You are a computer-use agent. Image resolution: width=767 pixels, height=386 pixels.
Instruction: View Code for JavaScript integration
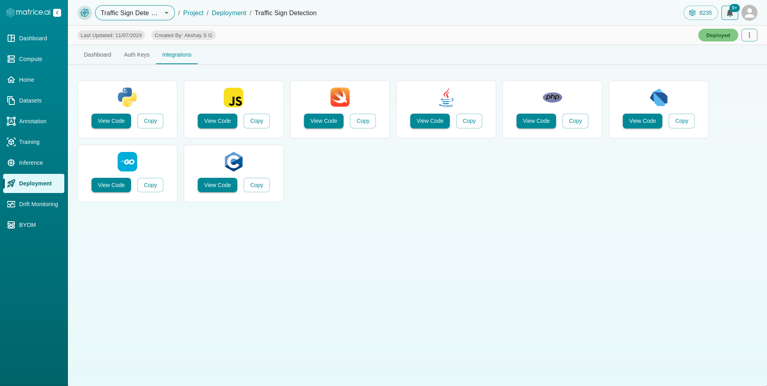tap(217, 121)
